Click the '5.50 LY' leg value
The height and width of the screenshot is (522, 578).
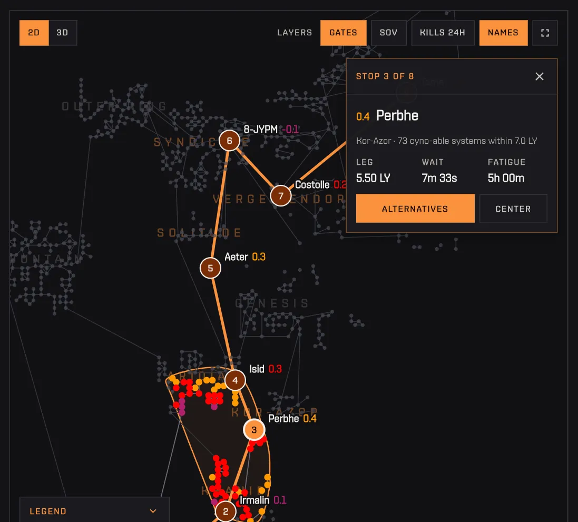[x=373, y=178]
